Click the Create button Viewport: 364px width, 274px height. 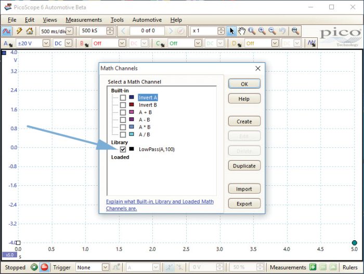(244, 121)
